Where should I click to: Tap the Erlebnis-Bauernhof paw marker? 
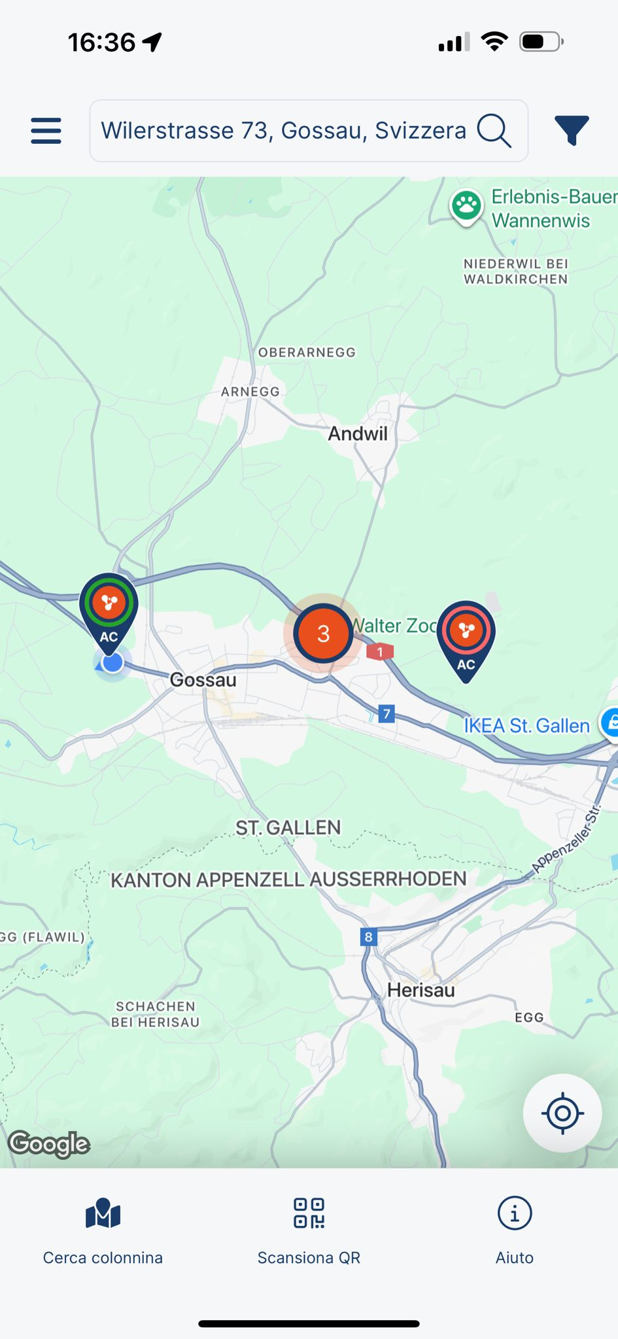pos(466,207)
